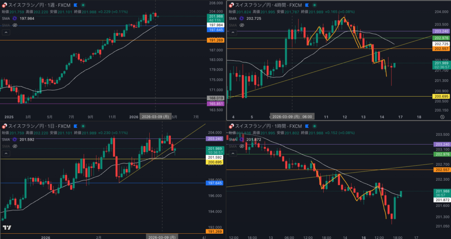Viewport: 451px width, 239px height.
Task: Click green market status dot on 4-hour chart
Action: pyautogui.click(x=314, y=5)
